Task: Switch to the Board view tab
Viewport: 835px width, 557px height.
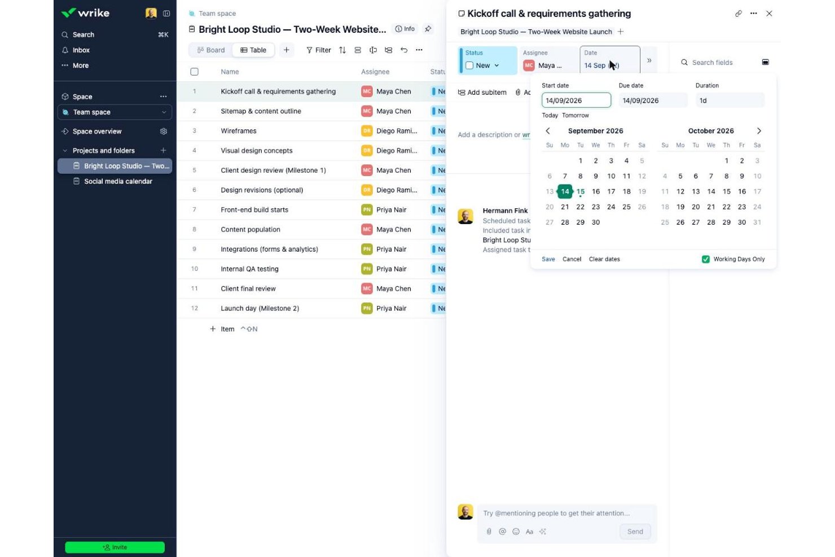Action: [211, 50]
